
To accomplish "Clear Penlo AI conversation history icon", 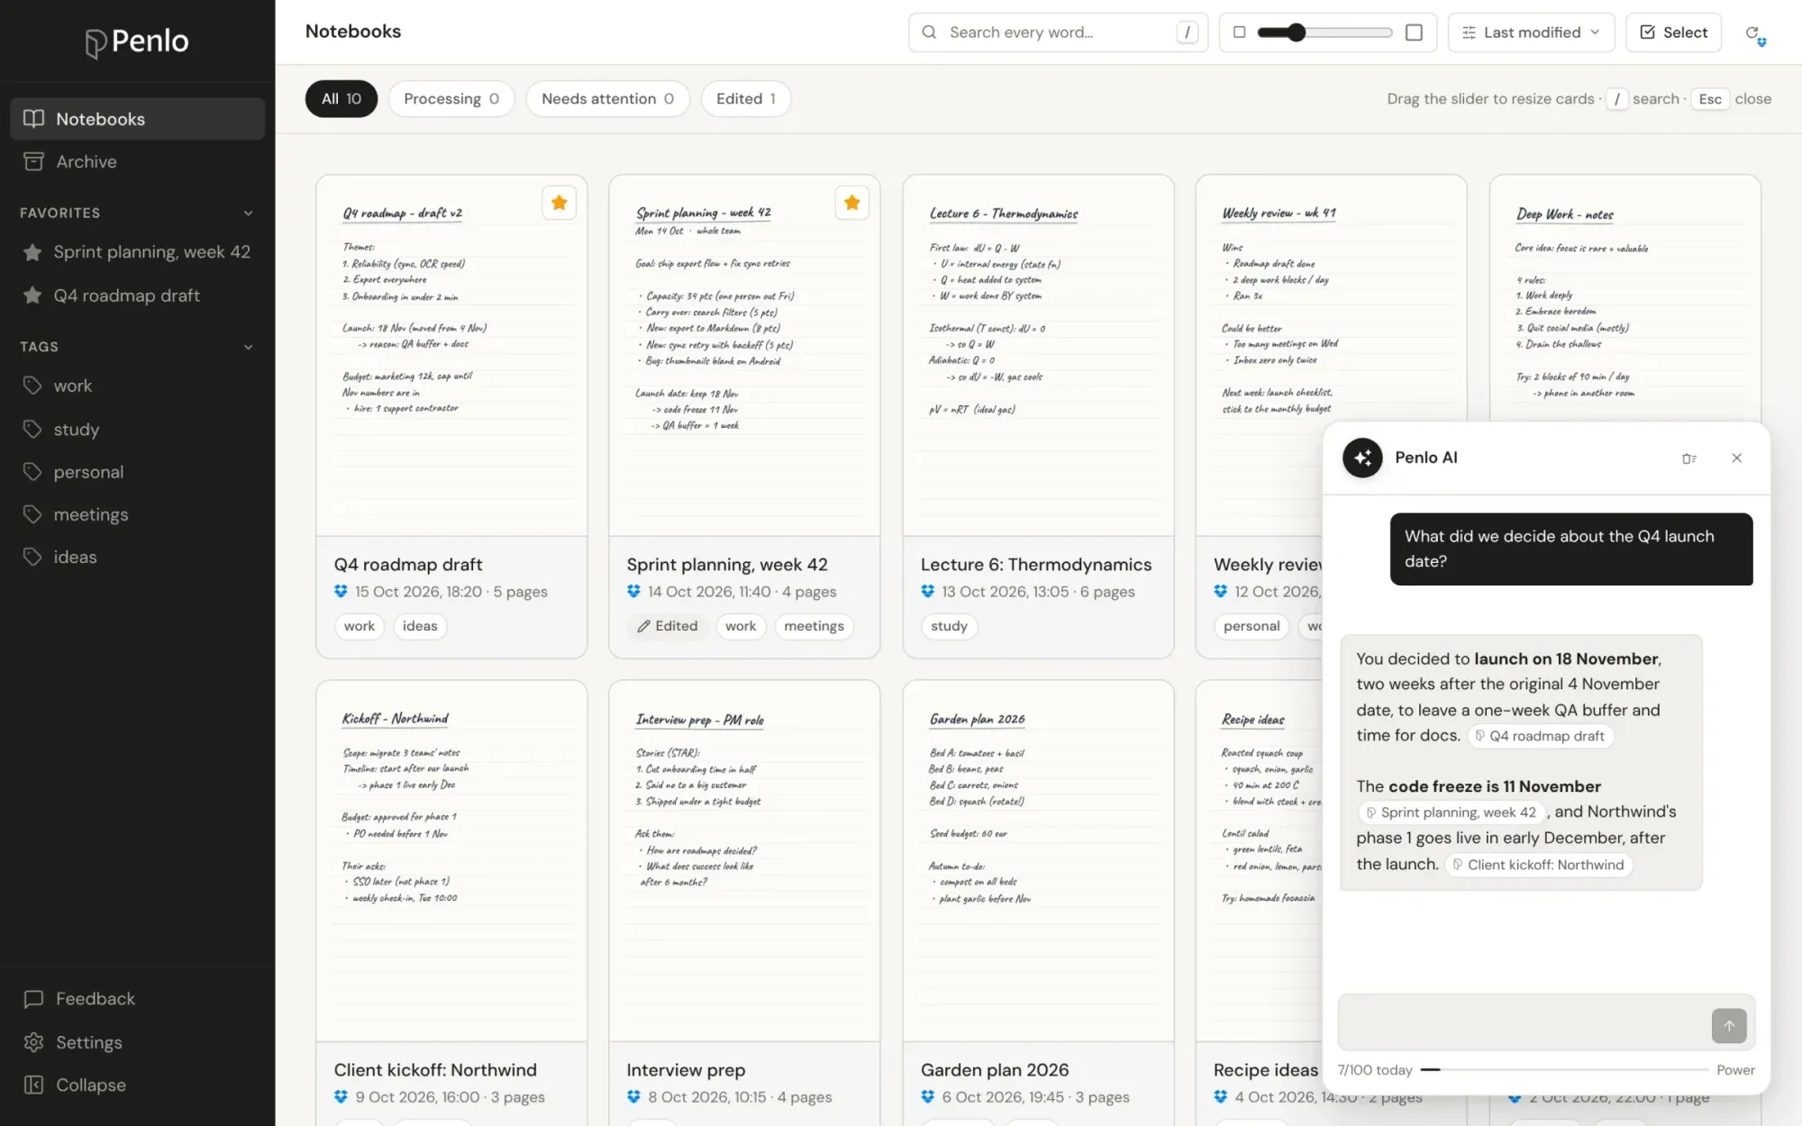I will [1688, 459].
